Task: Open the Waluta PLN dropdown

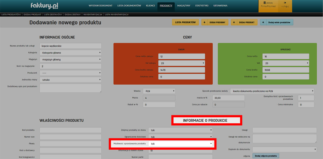Action: 159,91
